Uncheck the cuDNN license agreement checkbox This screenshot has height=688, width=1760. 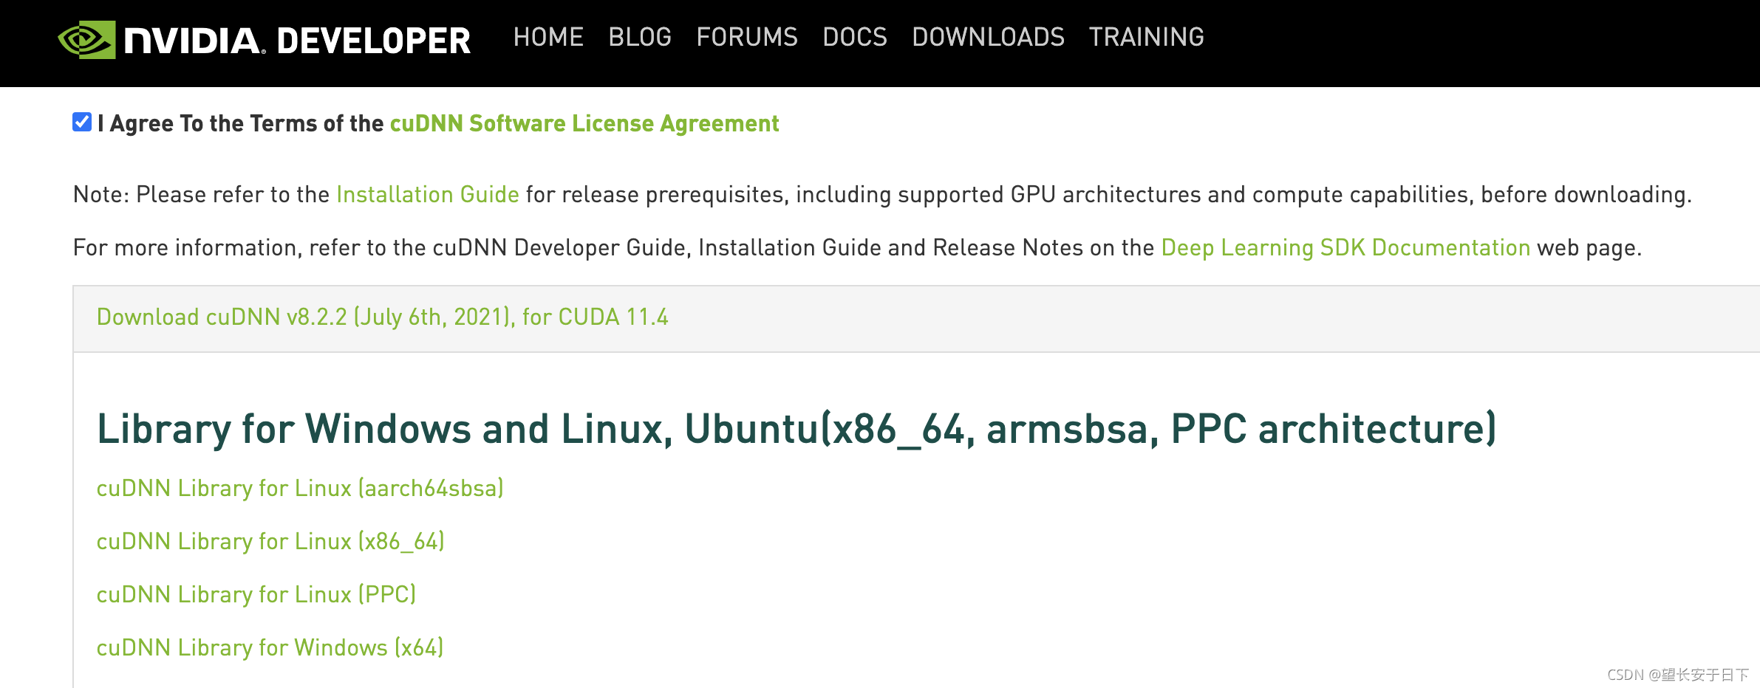[82, 122]
